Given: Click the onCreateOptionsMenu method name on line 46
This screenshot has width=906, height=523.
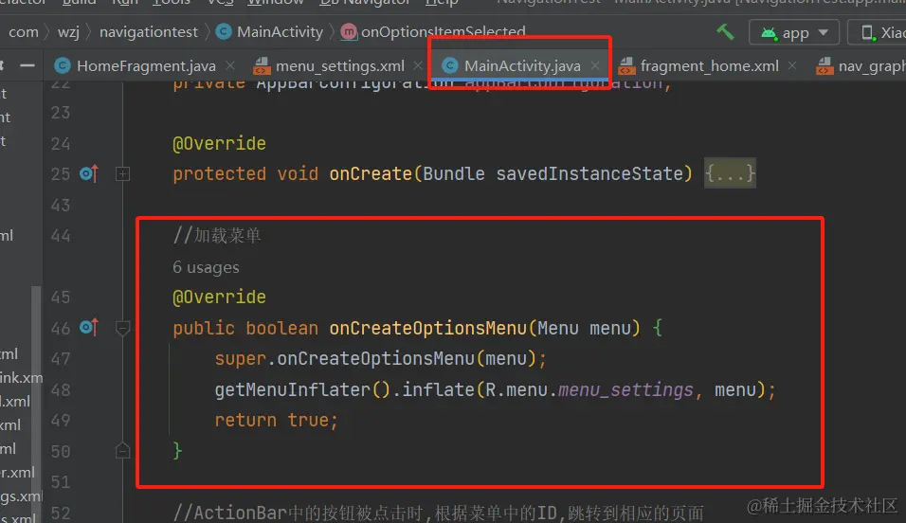Looking at the screenshot, I should coord(428,328).
